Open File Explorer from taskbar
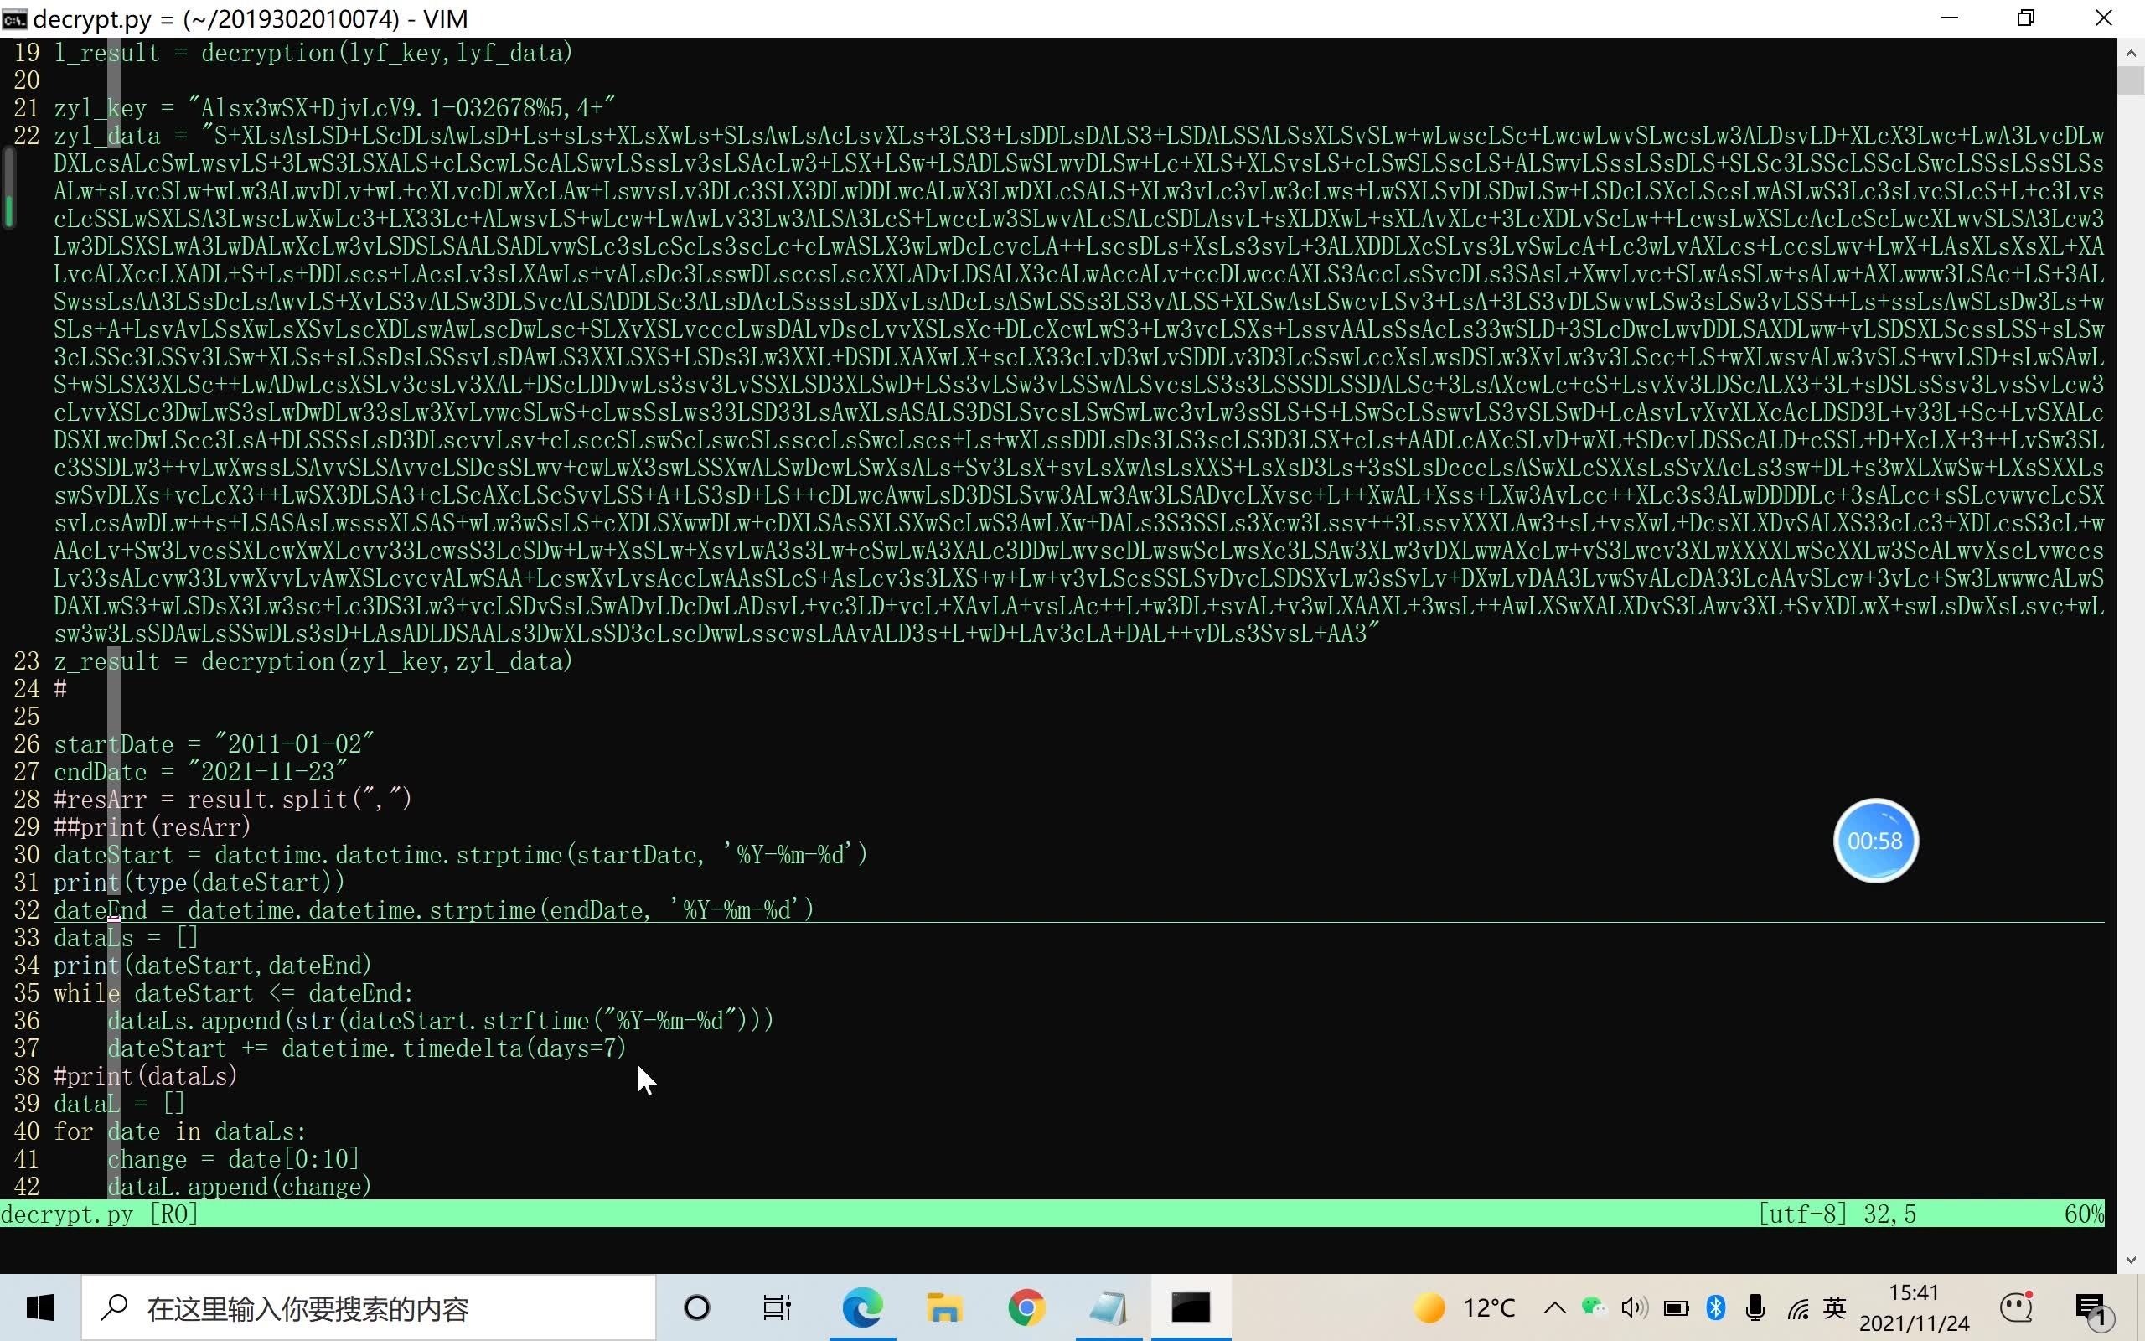Image resolution: width=2145 pixels, height=1341 pixels. (x=944, y=1308)
